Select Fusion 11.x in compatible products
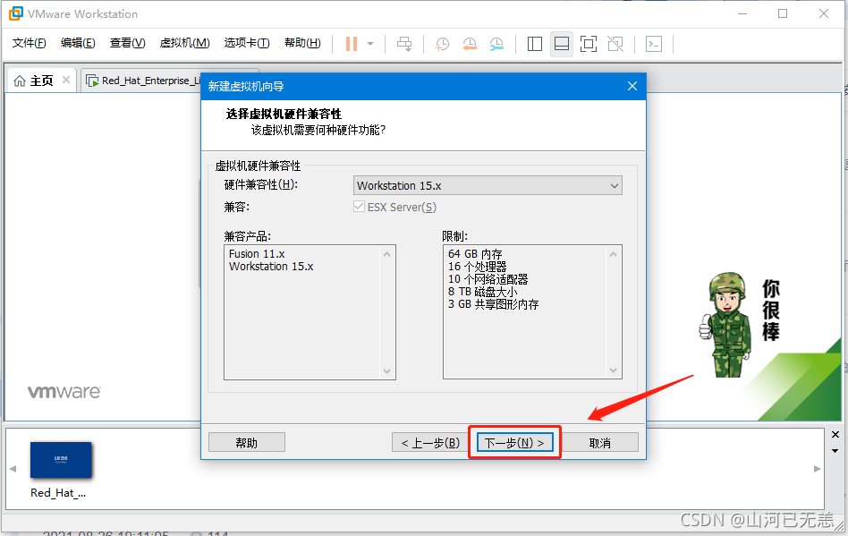848x536 pixels. coord(257,253)
